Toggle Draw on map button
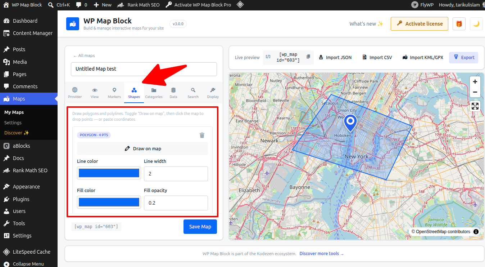The width and height of the screenshot is (485, 267). (142, 148)
